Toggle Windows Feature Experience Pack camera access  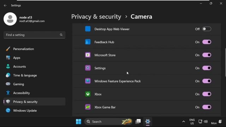tap(207, 81)
